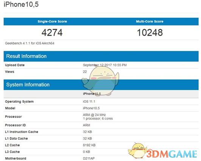Click the Geekbench 4.1.1 for iOS AArch64 text
The image size is (201, 161).
tap(30, 43)
